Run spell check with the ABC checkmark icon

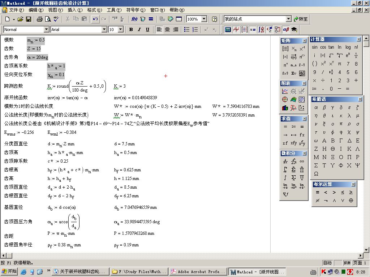tap(56, 19)
